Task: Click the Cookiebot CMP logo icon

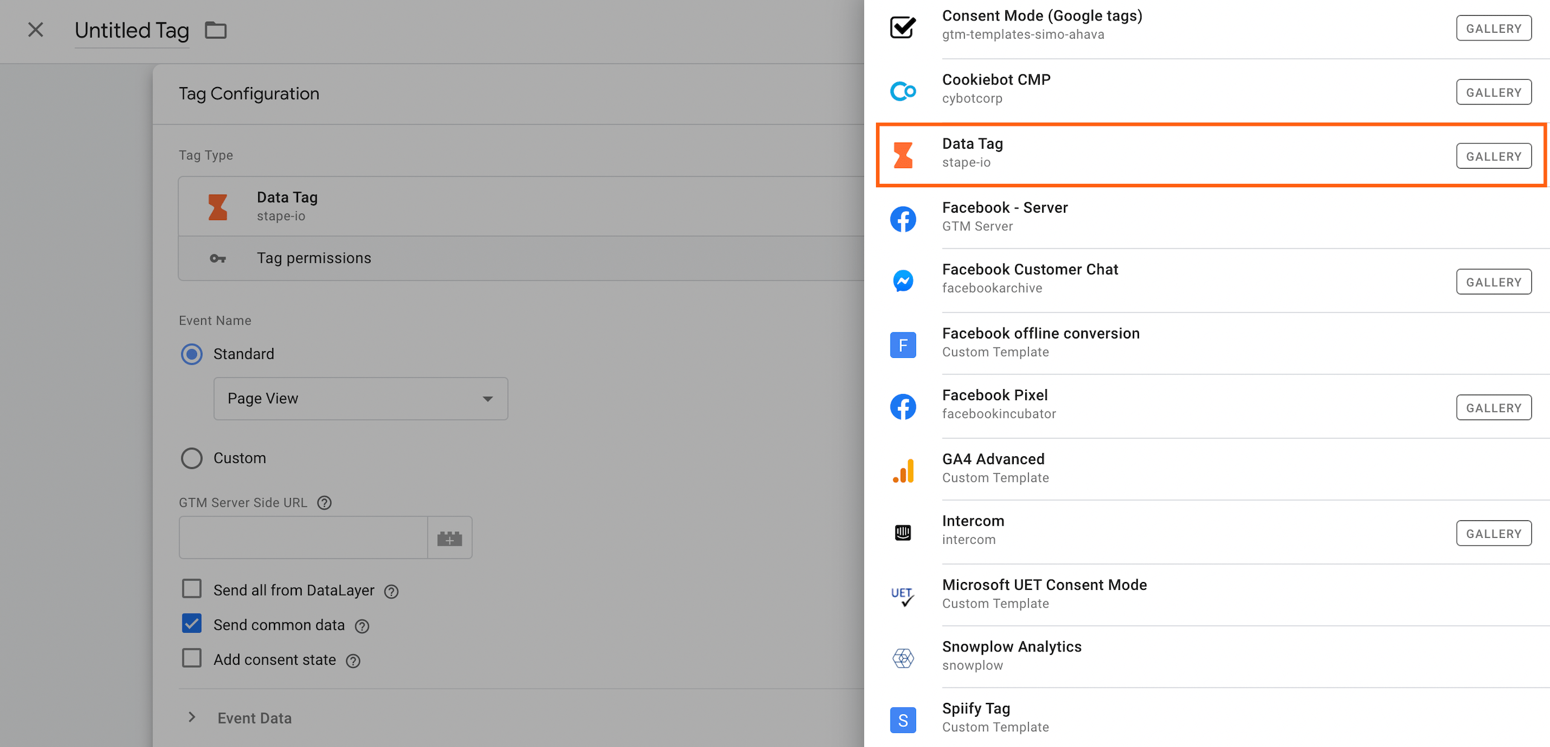Action: click(x=903, y=91)
